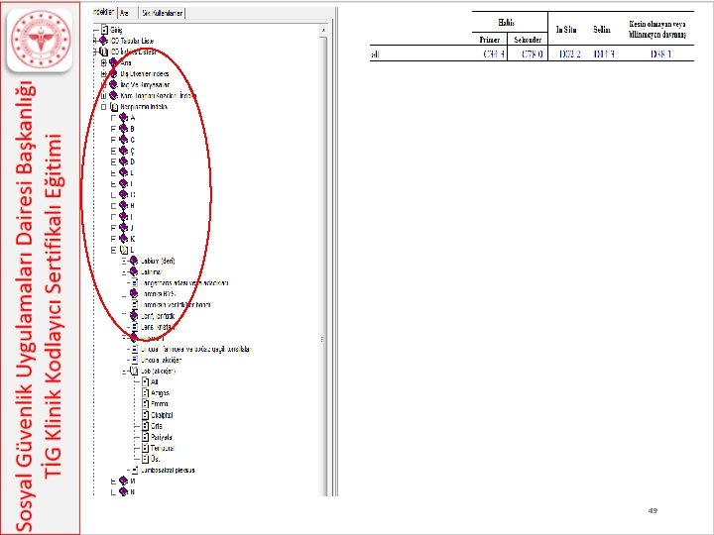Click the page icon beside Giriş
714x535 pixels.
104,30
